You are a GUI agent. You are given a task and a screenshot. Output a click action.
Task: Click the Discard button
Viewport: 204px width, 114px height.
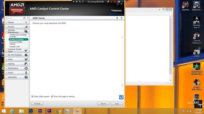tap(103, 104)
